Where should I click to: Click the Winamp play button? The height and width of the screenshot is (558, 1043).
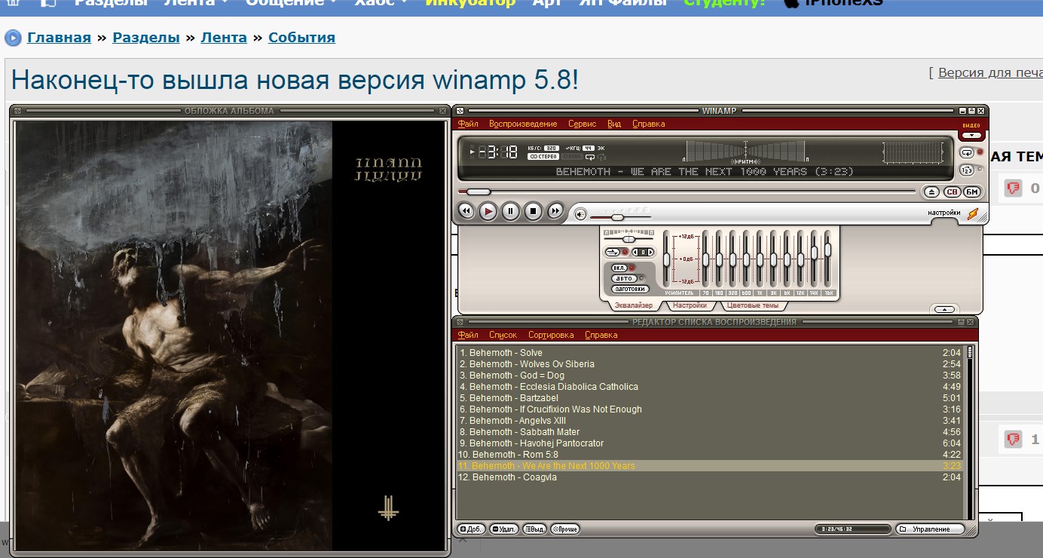pyautogui.click(x=488, y=211)
